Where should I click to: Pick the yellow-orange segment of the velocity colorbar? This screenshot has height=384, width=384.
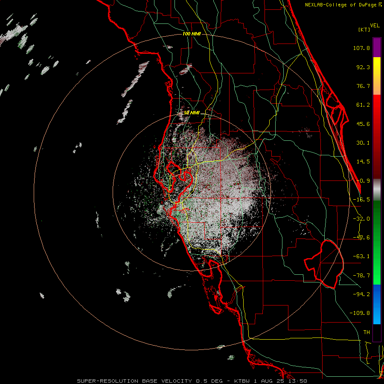tap(377, 76)
